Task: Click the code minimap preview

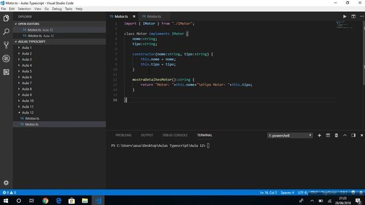Action: [x=344, y=24]
